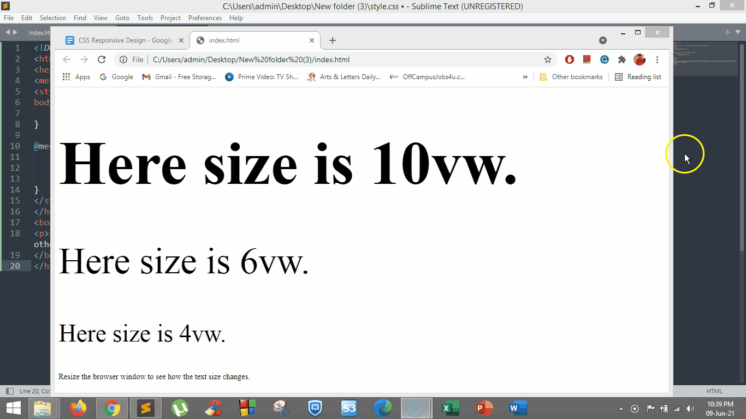Image resolution: width=746 pixels, height=419 pixels.
Task: Open the Apps bookmarks shortcut
Action: click(76, 77)
